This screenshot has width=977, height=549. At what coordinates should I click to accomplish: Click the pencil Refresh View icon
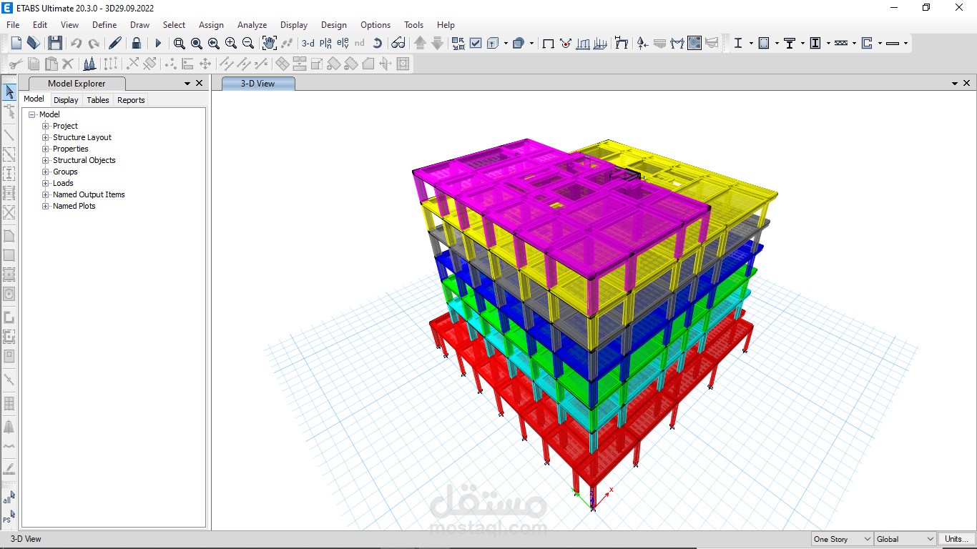point(114,43)
